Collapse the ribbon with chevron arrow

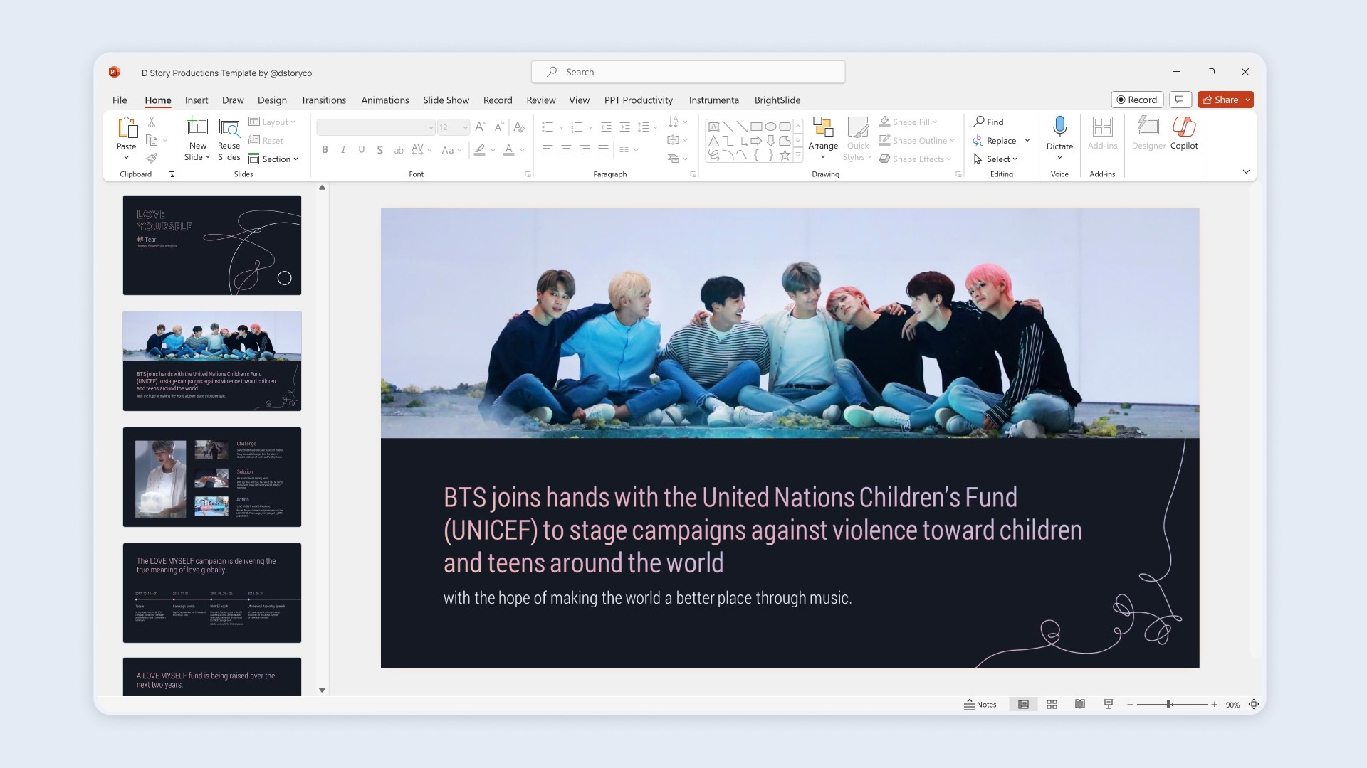[1246, 171]
